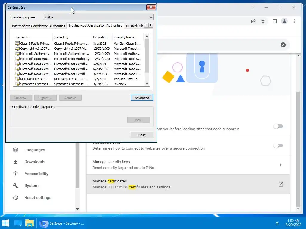Select certificate expiring 3/22/2036
The width and height of the screenshot is (306, 229).
pos(79,74)
